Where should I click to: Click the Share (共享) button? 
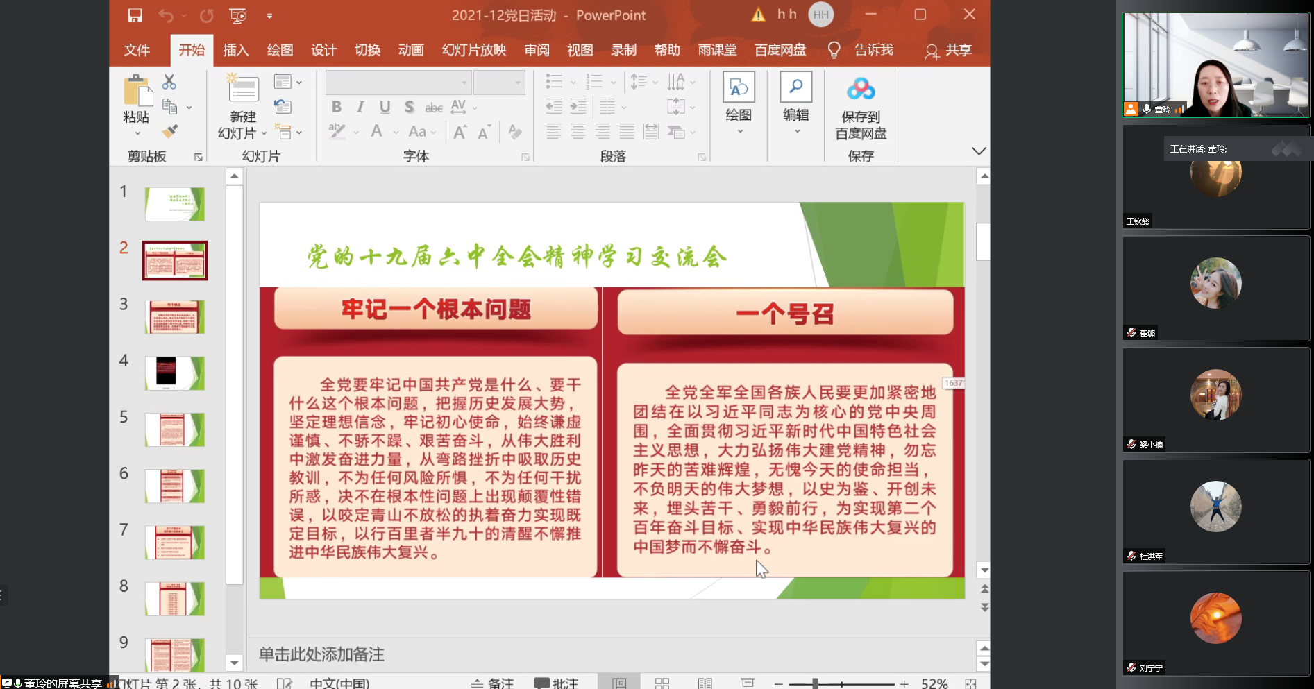[x=948, y=50]
